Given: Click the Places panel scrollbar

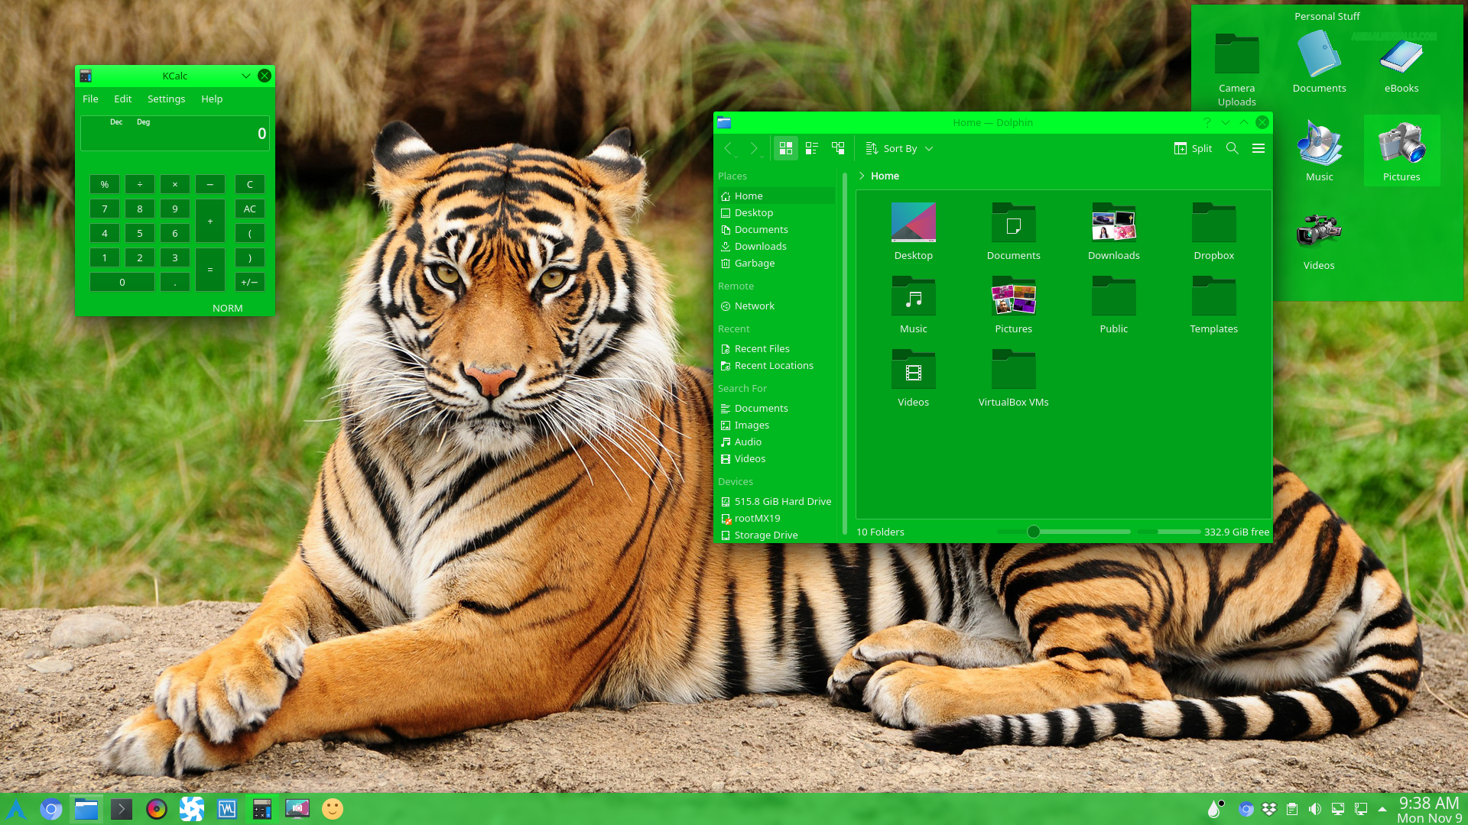Looking at the screenshot, I should point(844,353).
